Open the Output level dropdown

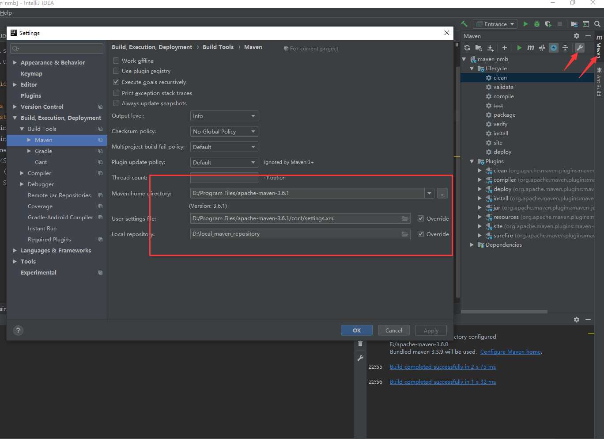[224, 116]
